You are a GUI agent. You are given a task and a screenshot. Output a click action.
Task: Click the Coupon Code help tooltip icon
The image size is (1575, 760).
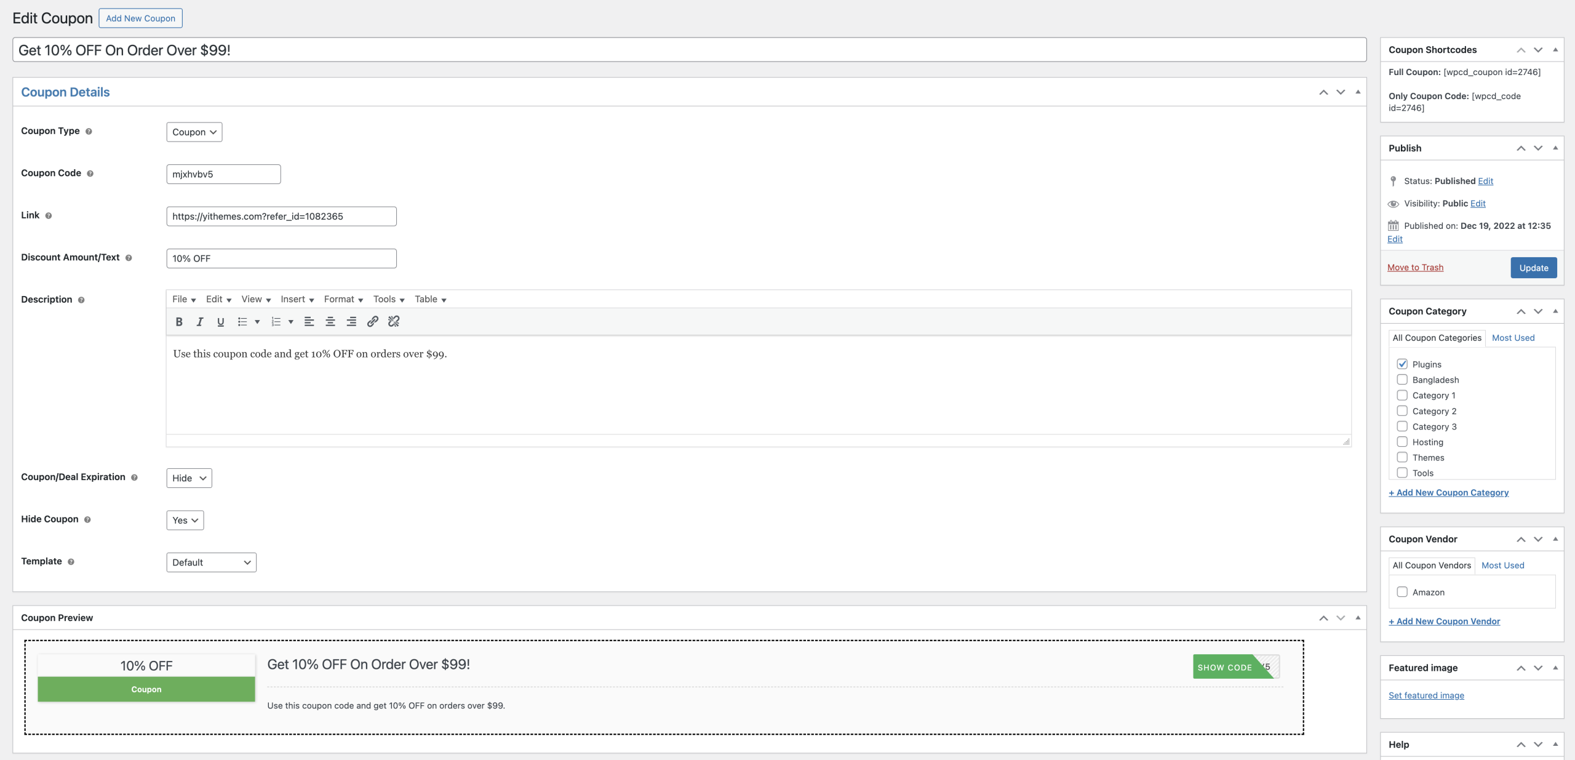click(90, 174)
